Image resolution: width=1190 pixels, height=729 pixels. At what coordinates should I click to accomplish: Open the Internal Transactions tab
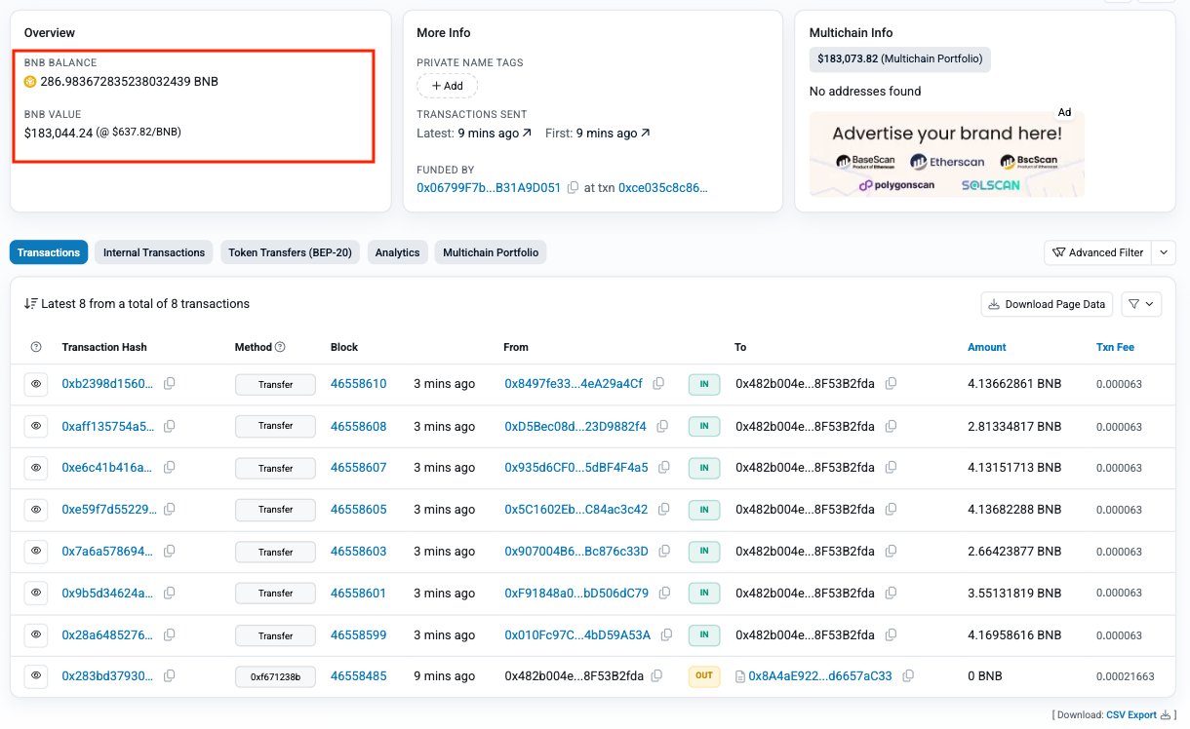point(154,252)
